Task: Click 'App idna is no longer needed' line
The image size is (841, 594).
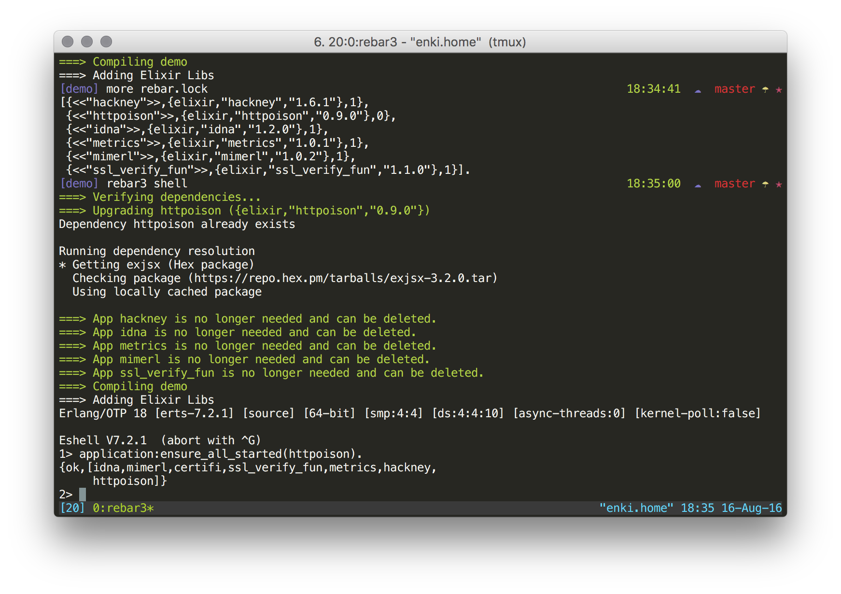Action: tap(238, 332)
